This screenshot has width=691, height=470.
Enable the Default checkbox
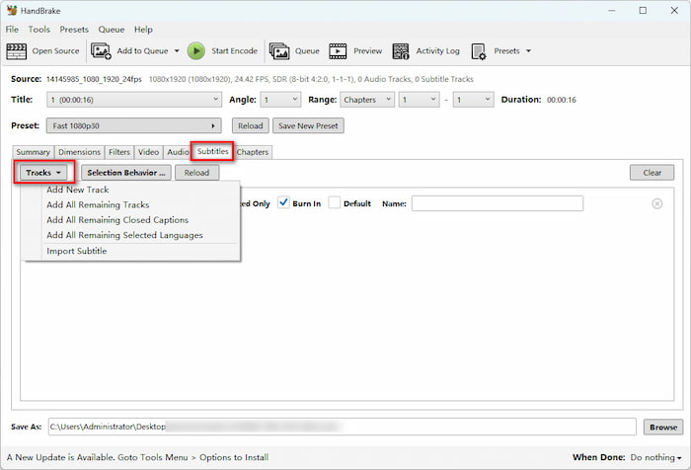click(x=335, y=202)
